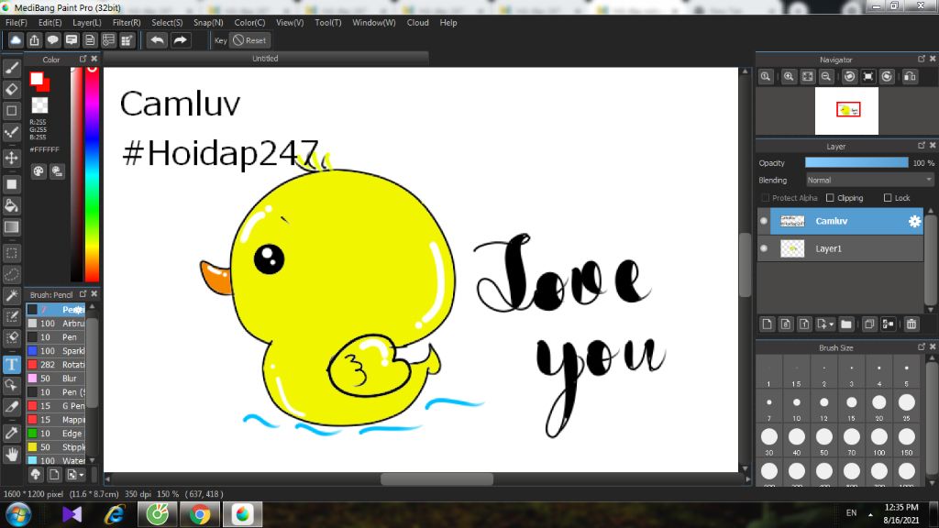This screenshot has height=528, width=939.
Task: Toggle the Protect Alpha checkbox
Action: [765, 198]
